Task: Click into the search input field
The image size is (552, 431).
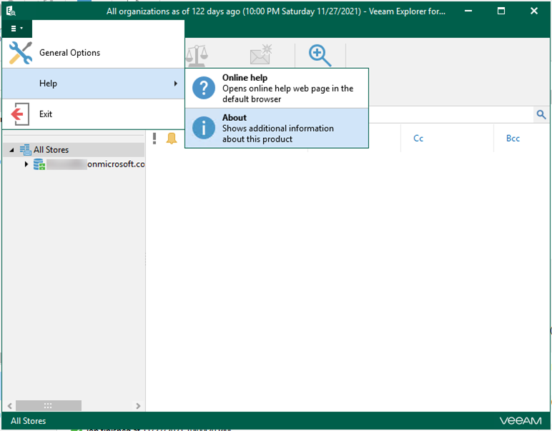Action: pos(450,114)
